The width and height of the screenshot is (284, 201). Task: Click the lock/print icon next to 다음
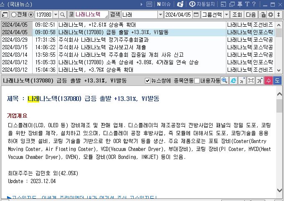(262, 15)
